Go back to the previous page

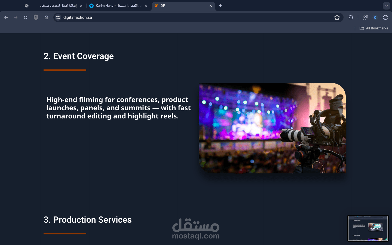point(6,17)
